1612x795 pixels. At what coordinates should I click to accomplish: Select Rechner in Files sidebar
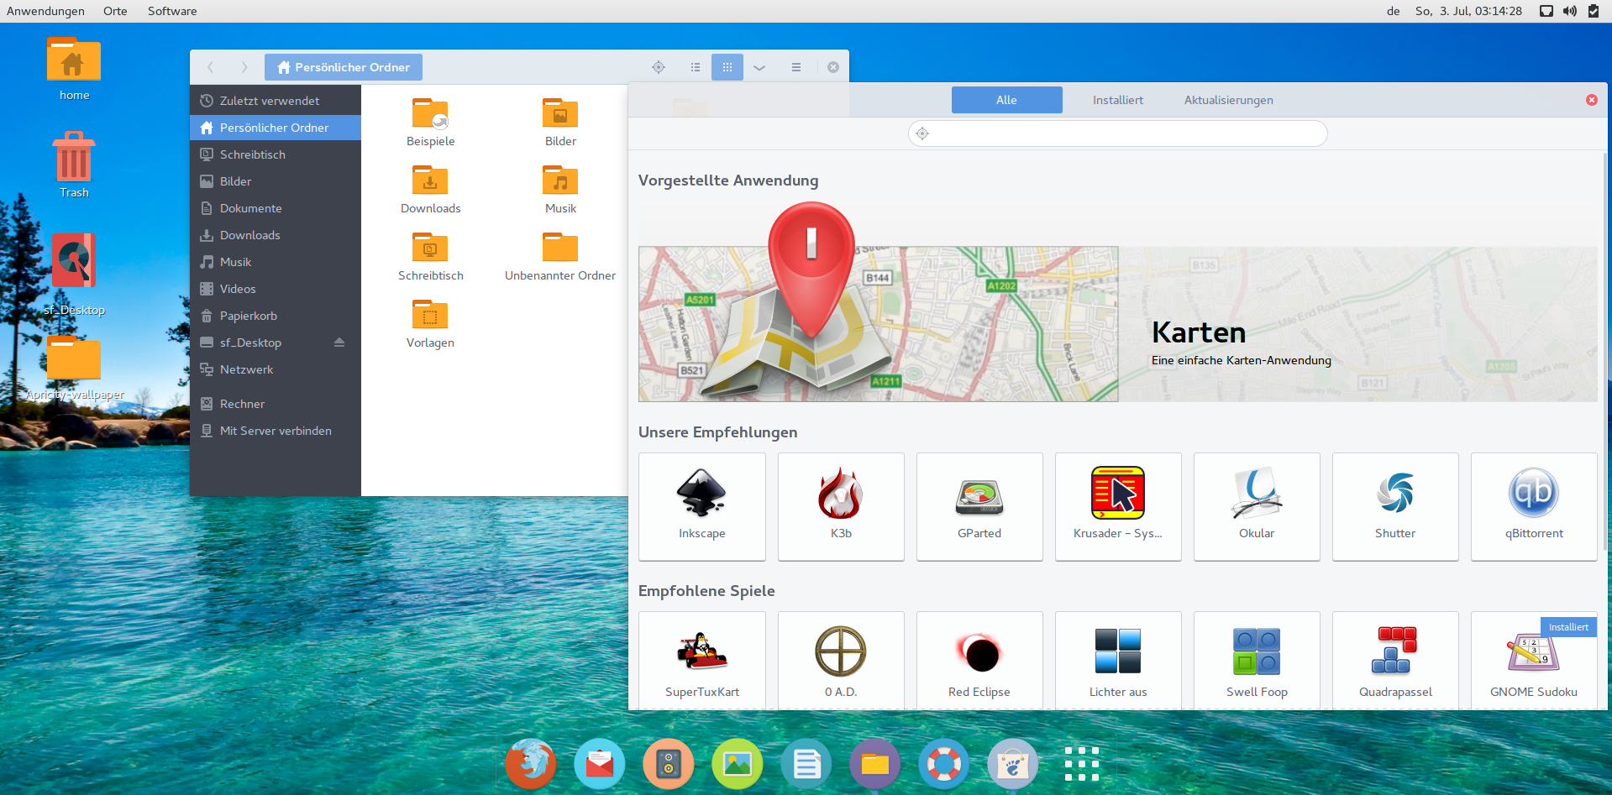(276, 404)
